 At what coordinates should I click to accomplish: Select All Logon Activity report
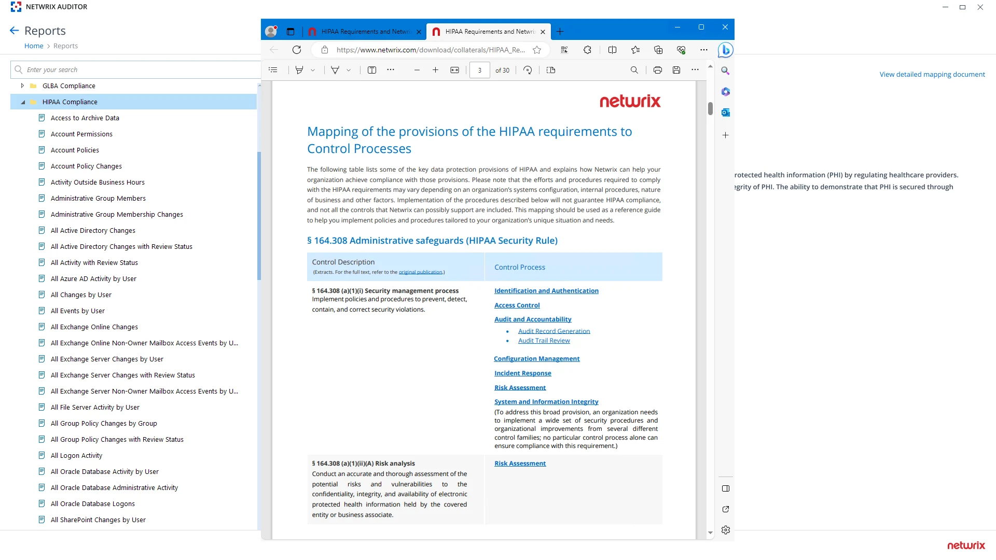[76, 456]
